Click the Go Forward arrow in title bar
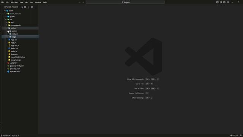The width and height of the screenshot is (243, 137). click(x=83, y=2)
